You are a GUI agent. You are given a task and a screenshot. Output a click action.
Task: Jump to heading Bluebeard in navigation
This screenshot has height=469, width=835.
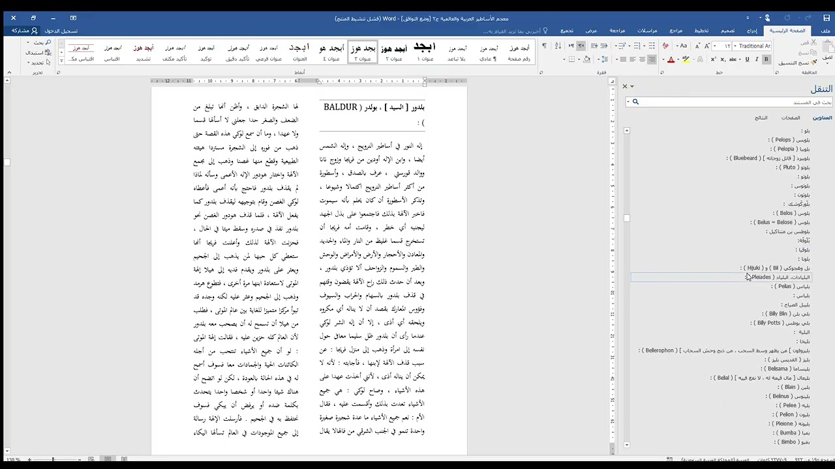(x=768, y=158)
